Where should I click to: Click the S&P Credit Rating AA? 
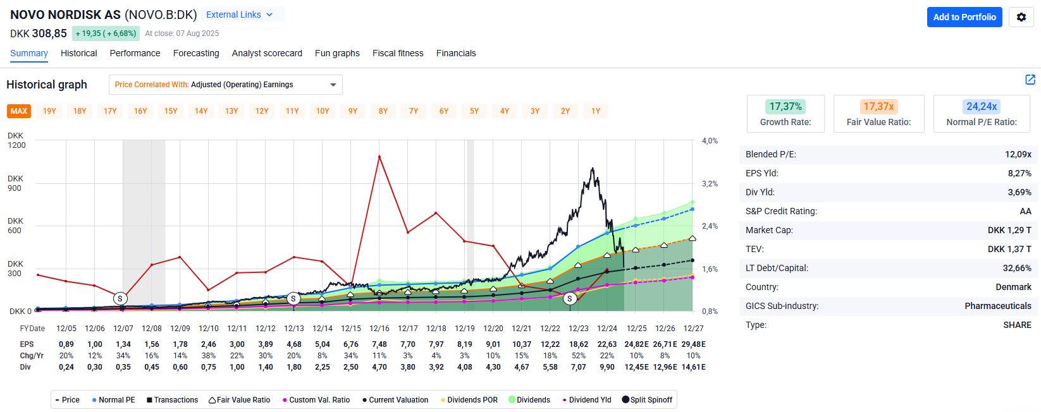click(x=1026, y=211)
